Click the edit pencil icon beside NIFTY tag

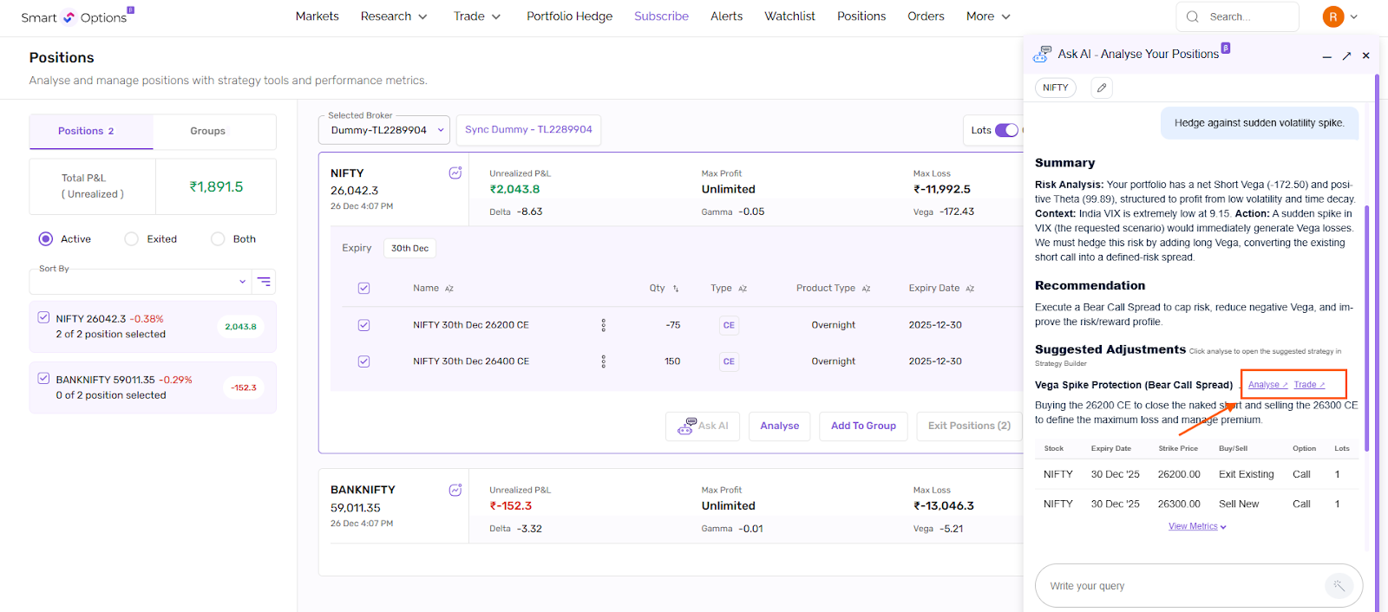1101,88
